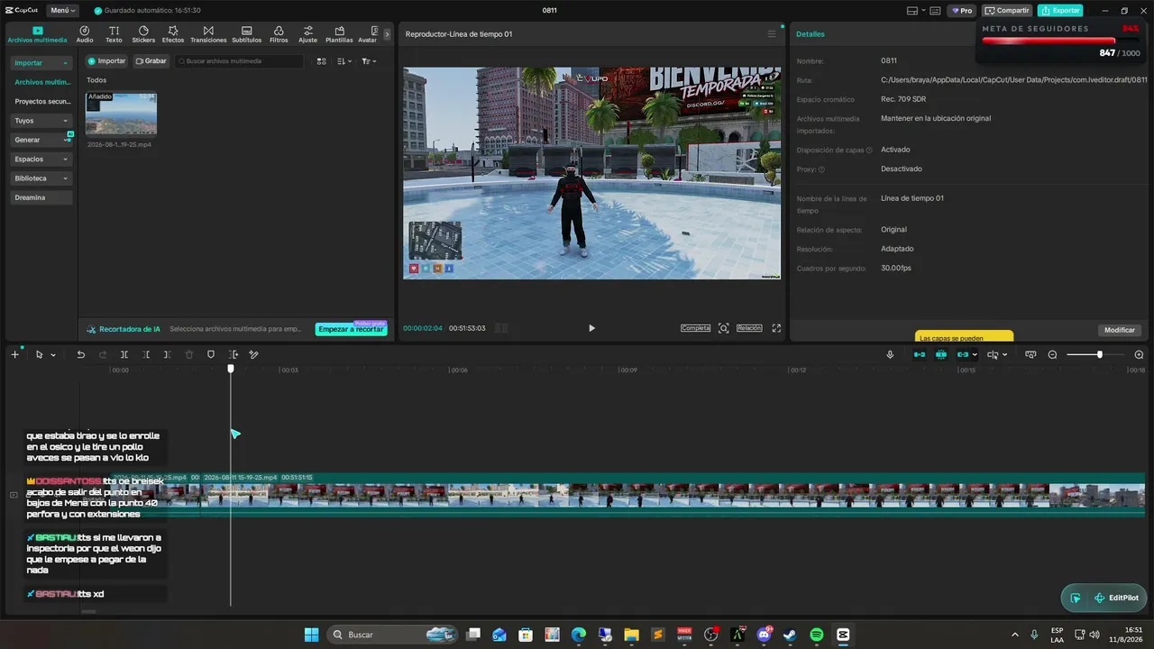The height and width of the screenshot is (649, 1154).
Task: Click Empezar a recortar button
Action: tap(352, 329)
